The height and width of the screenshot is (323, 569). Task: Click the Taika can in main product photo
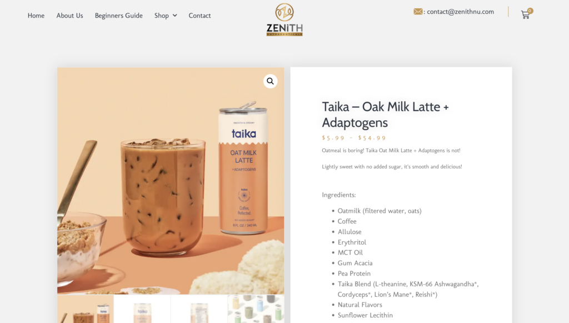click(243, 169)
